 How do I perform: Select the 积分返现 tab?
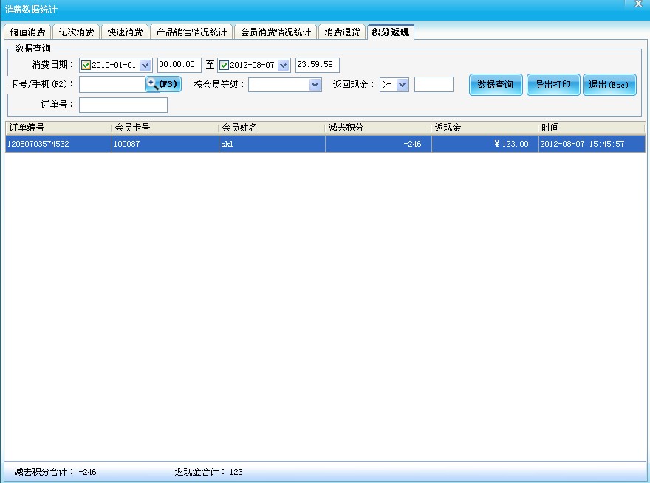(x=390, y=32)
